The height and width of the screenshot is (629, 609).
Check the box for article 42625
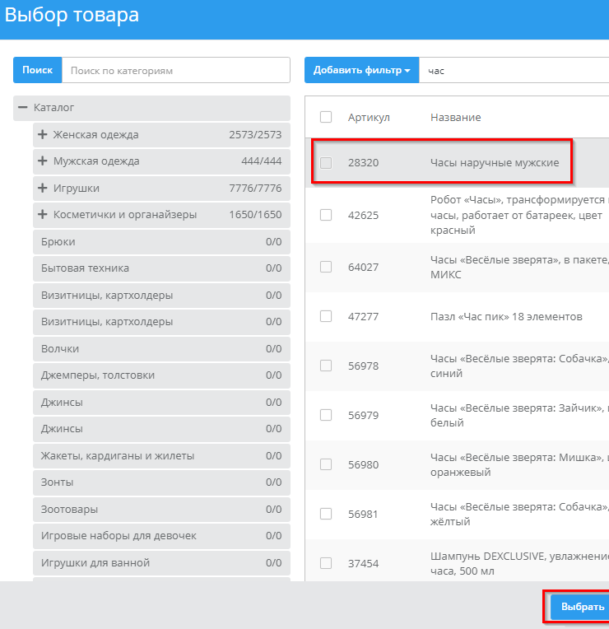tap(326, 215)
